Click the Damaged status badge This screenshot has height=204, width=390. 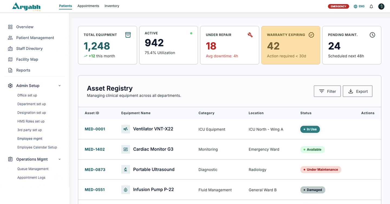pyautogui.click(x=313, y=190)
